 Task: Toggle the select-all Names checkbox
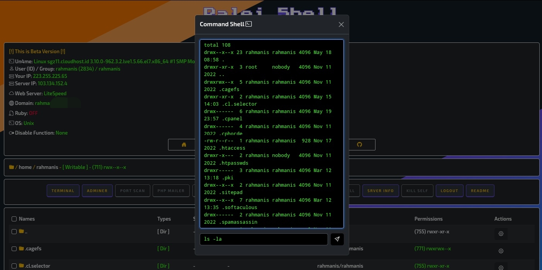[14, 219]
